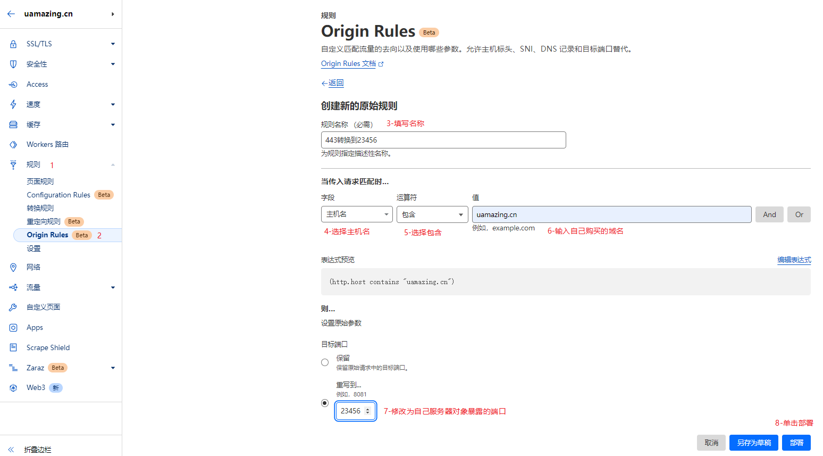Viewport: 823px width, 456px height.
Task: Open the 字段 dropdown showing 主机名
Action: pos(357,214)
